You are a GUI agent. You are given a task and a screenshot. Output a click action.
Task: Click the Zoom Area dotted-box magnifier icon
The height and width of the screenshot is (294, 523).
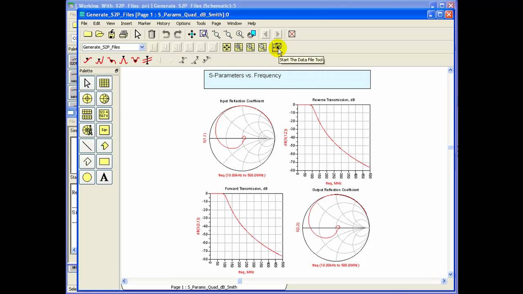point(204,34)
